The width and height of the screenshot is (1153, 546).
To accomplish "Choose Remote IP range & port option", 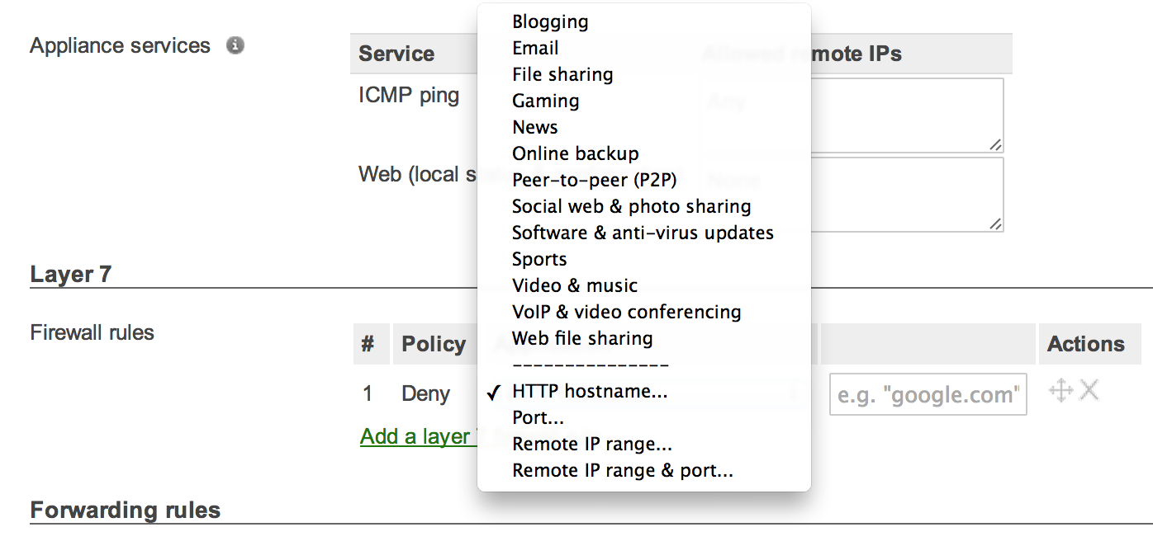I will (x=623, y=470).
